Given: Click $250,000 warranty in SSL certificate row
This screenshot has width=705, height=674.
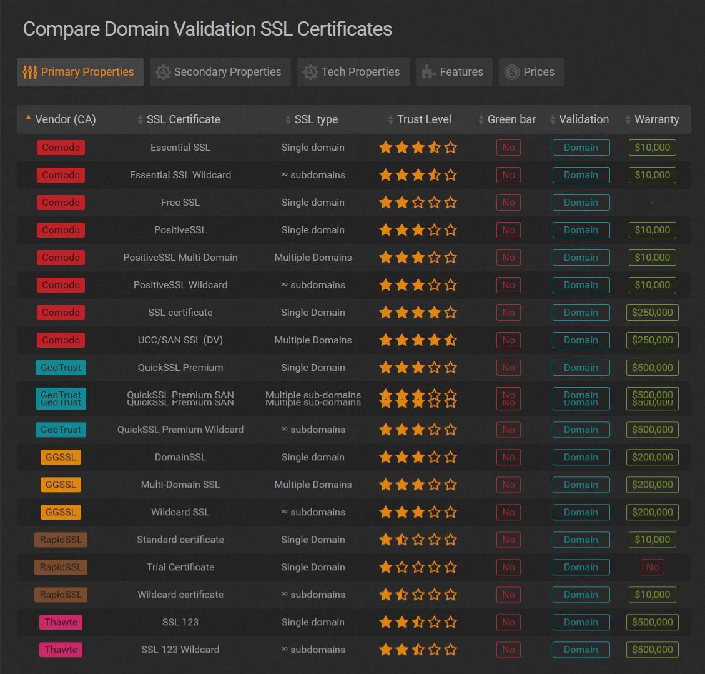Looking at the screenshot, I should (x=653, y=313).
